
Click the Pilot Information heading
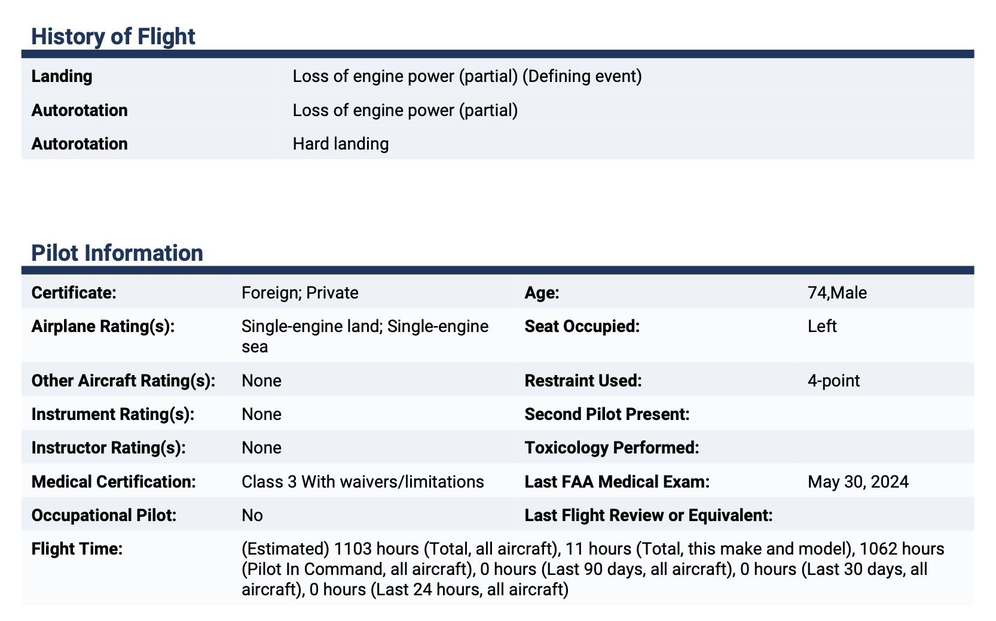click(117, 253)
